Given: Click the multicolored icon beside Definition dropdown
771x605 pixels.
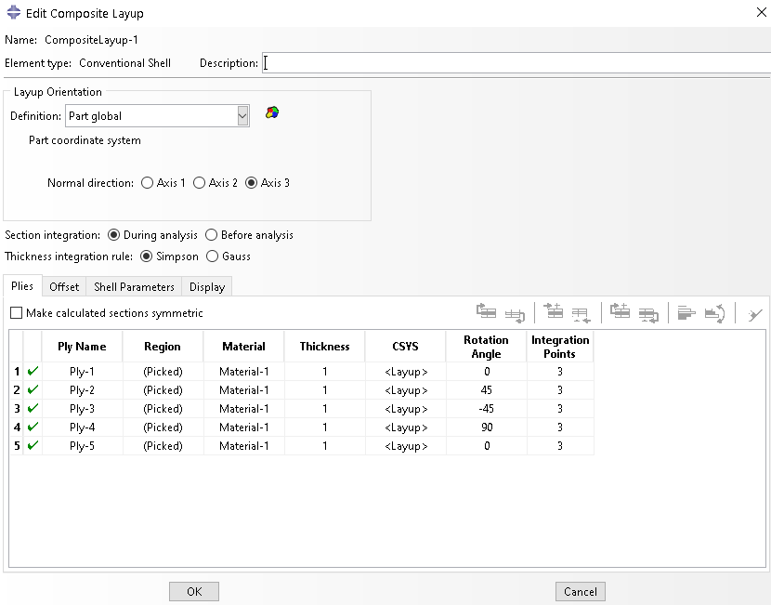Looking at the screenshot, I should [x=271, y=112].
